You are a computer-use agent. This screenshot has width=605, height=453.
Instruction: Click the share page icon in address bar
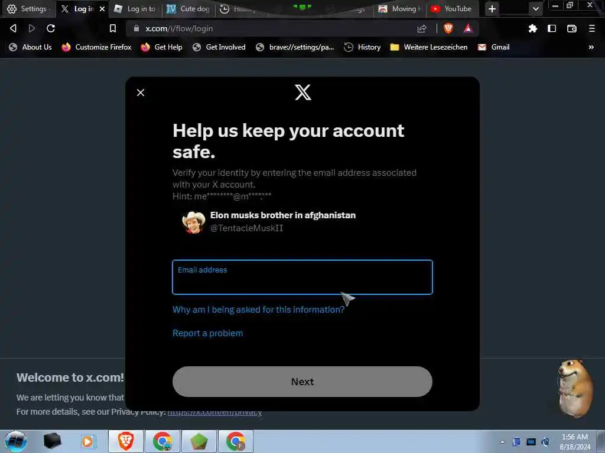422,28
